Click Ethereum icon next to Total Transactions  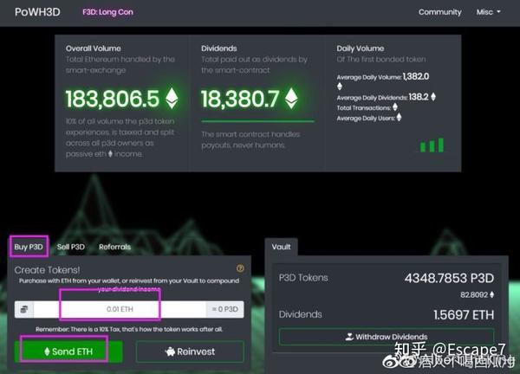(395, 107)
